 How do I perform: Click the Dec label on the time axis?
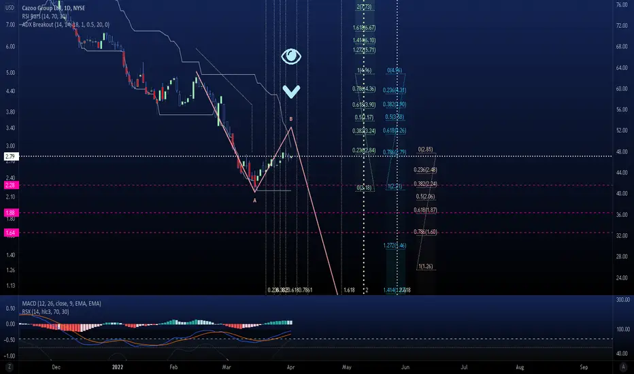coord(56,367)
